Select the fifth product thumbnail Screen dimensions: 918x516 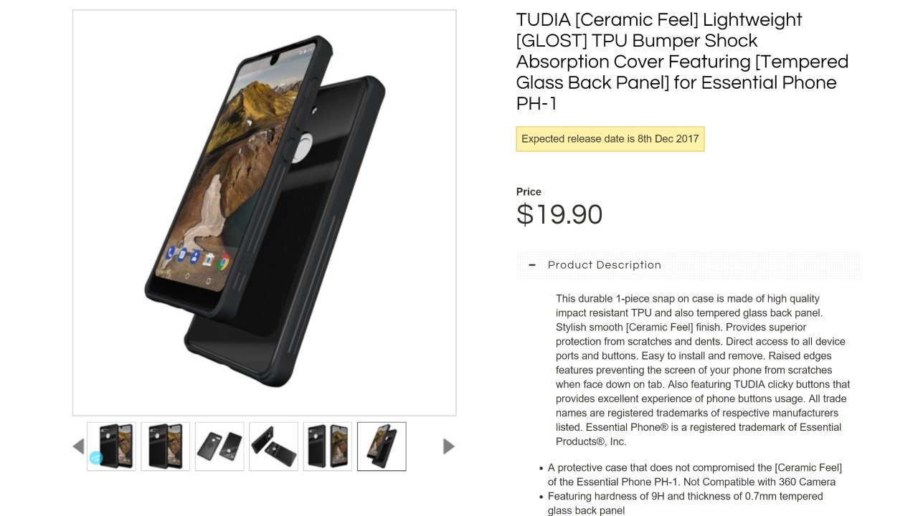pos(328,446)
